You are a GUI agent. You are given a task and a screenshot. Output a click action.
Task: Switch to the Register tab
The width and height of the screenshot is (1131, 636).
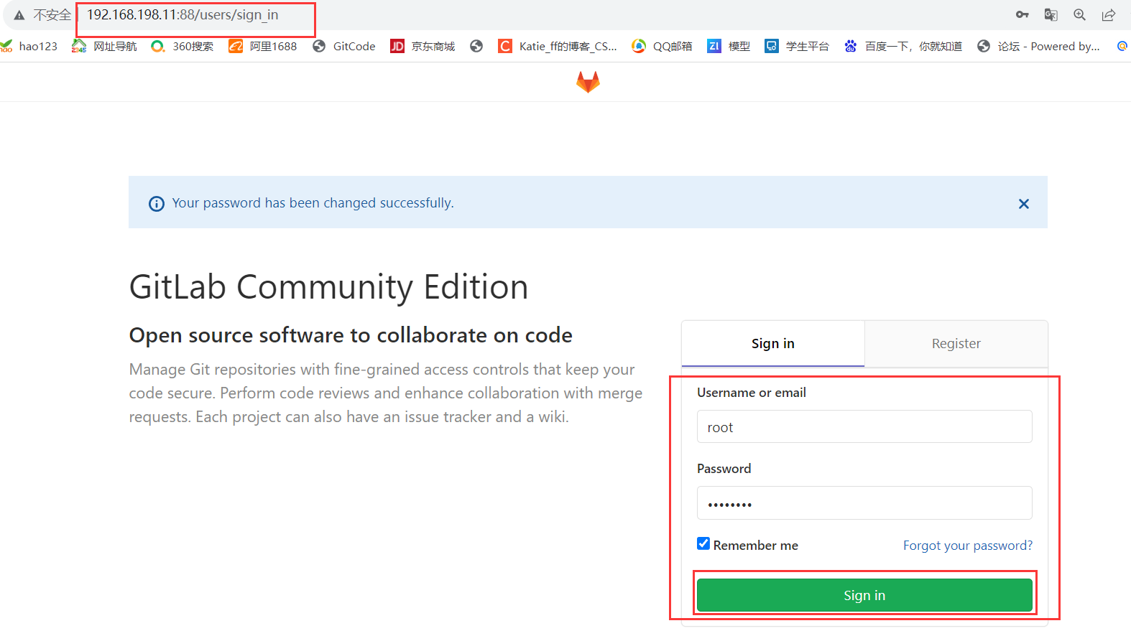click(956, 343)
